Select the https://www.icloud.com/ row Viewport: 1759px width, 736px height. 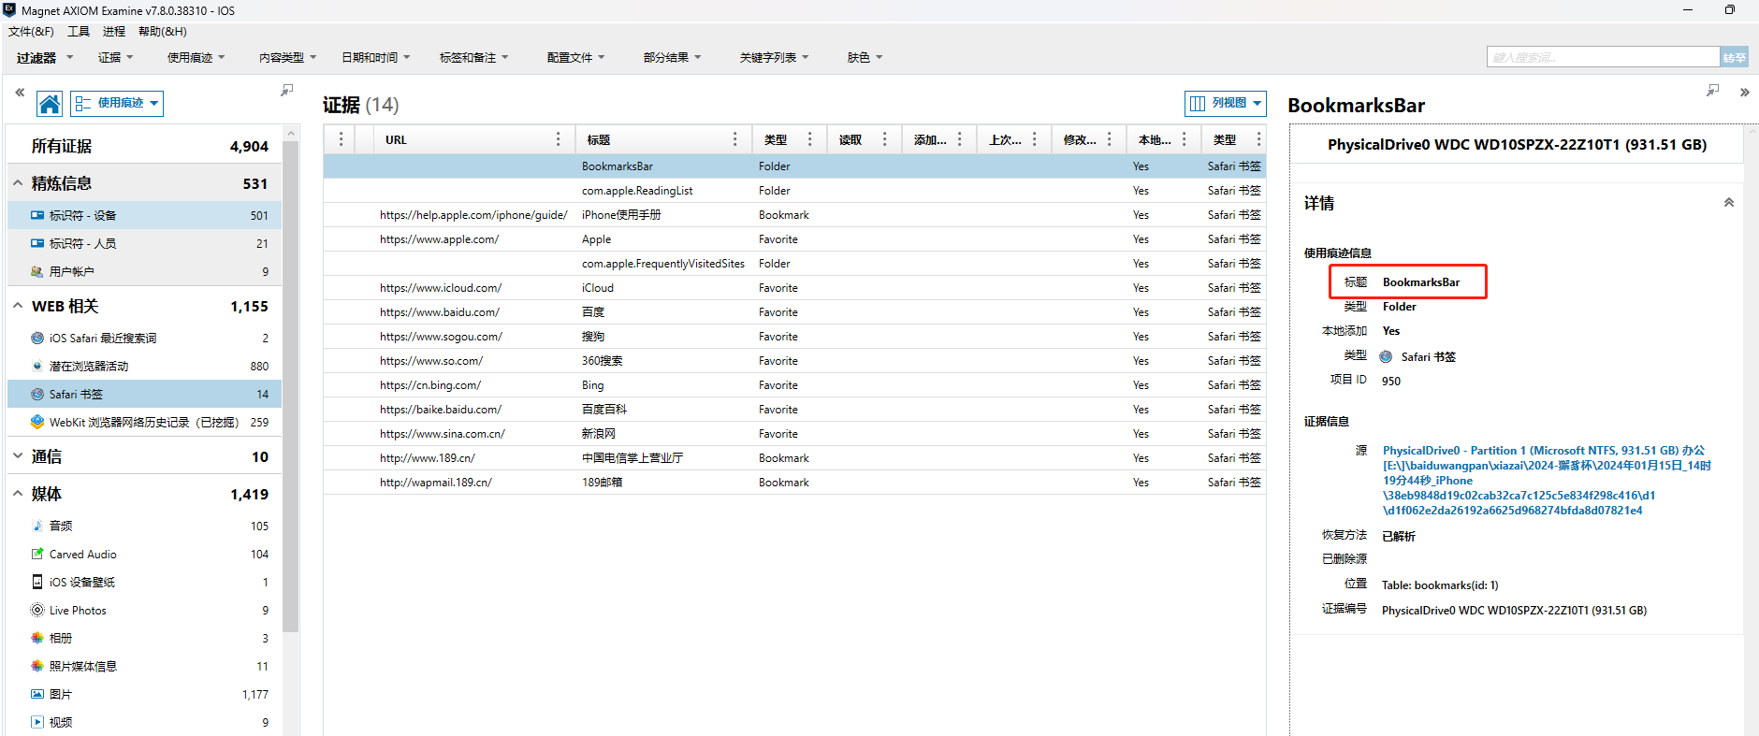coord(794,288)
